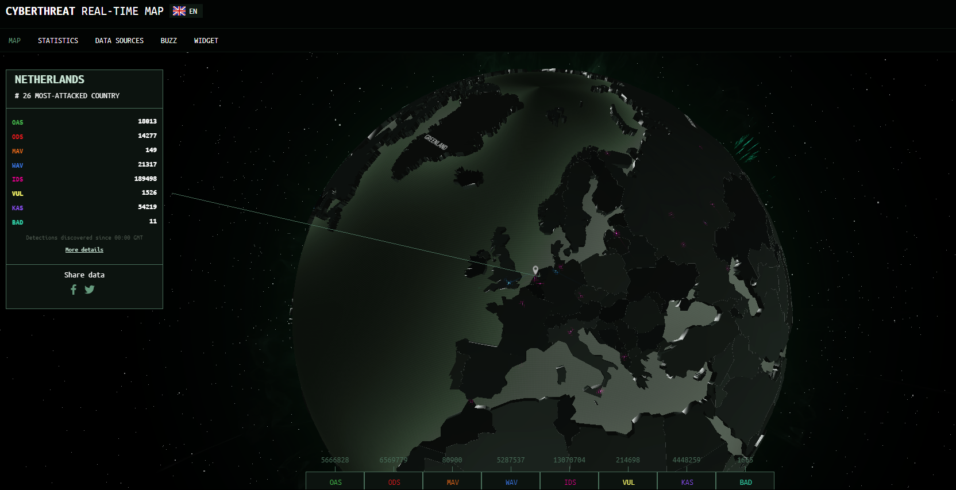The height and width of the screenshot is (490, 956).
Task: Switch to the MAP tab
Action: click(x=14, y=41)
